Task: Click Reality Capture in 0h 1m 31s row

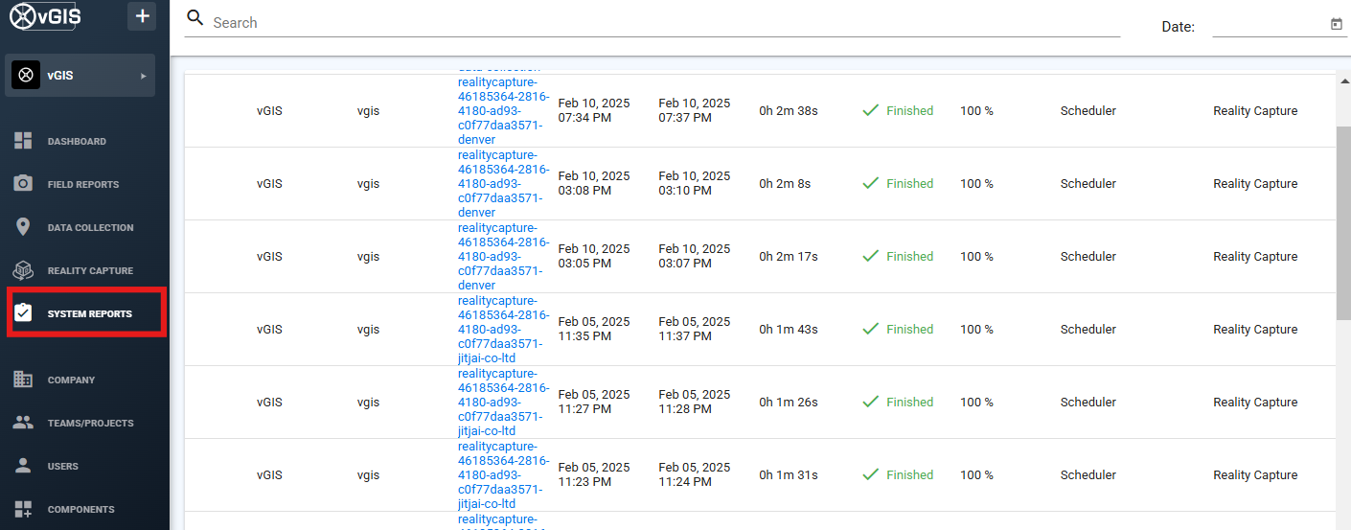Action: pyautogui.click(x=1255, y=474)
